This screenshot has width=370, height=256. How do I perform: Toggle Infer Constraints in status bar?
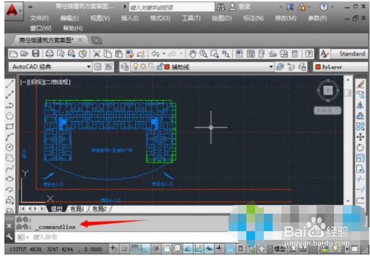tap(113, 248)
